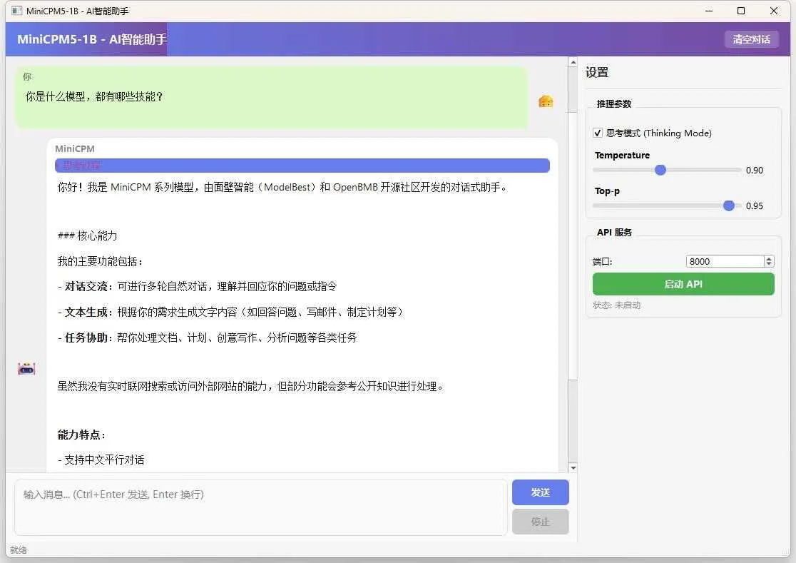Screen dimensions: 796x563
Task: Click the line about no realtime web search
Action: click(x=251, y=386)
